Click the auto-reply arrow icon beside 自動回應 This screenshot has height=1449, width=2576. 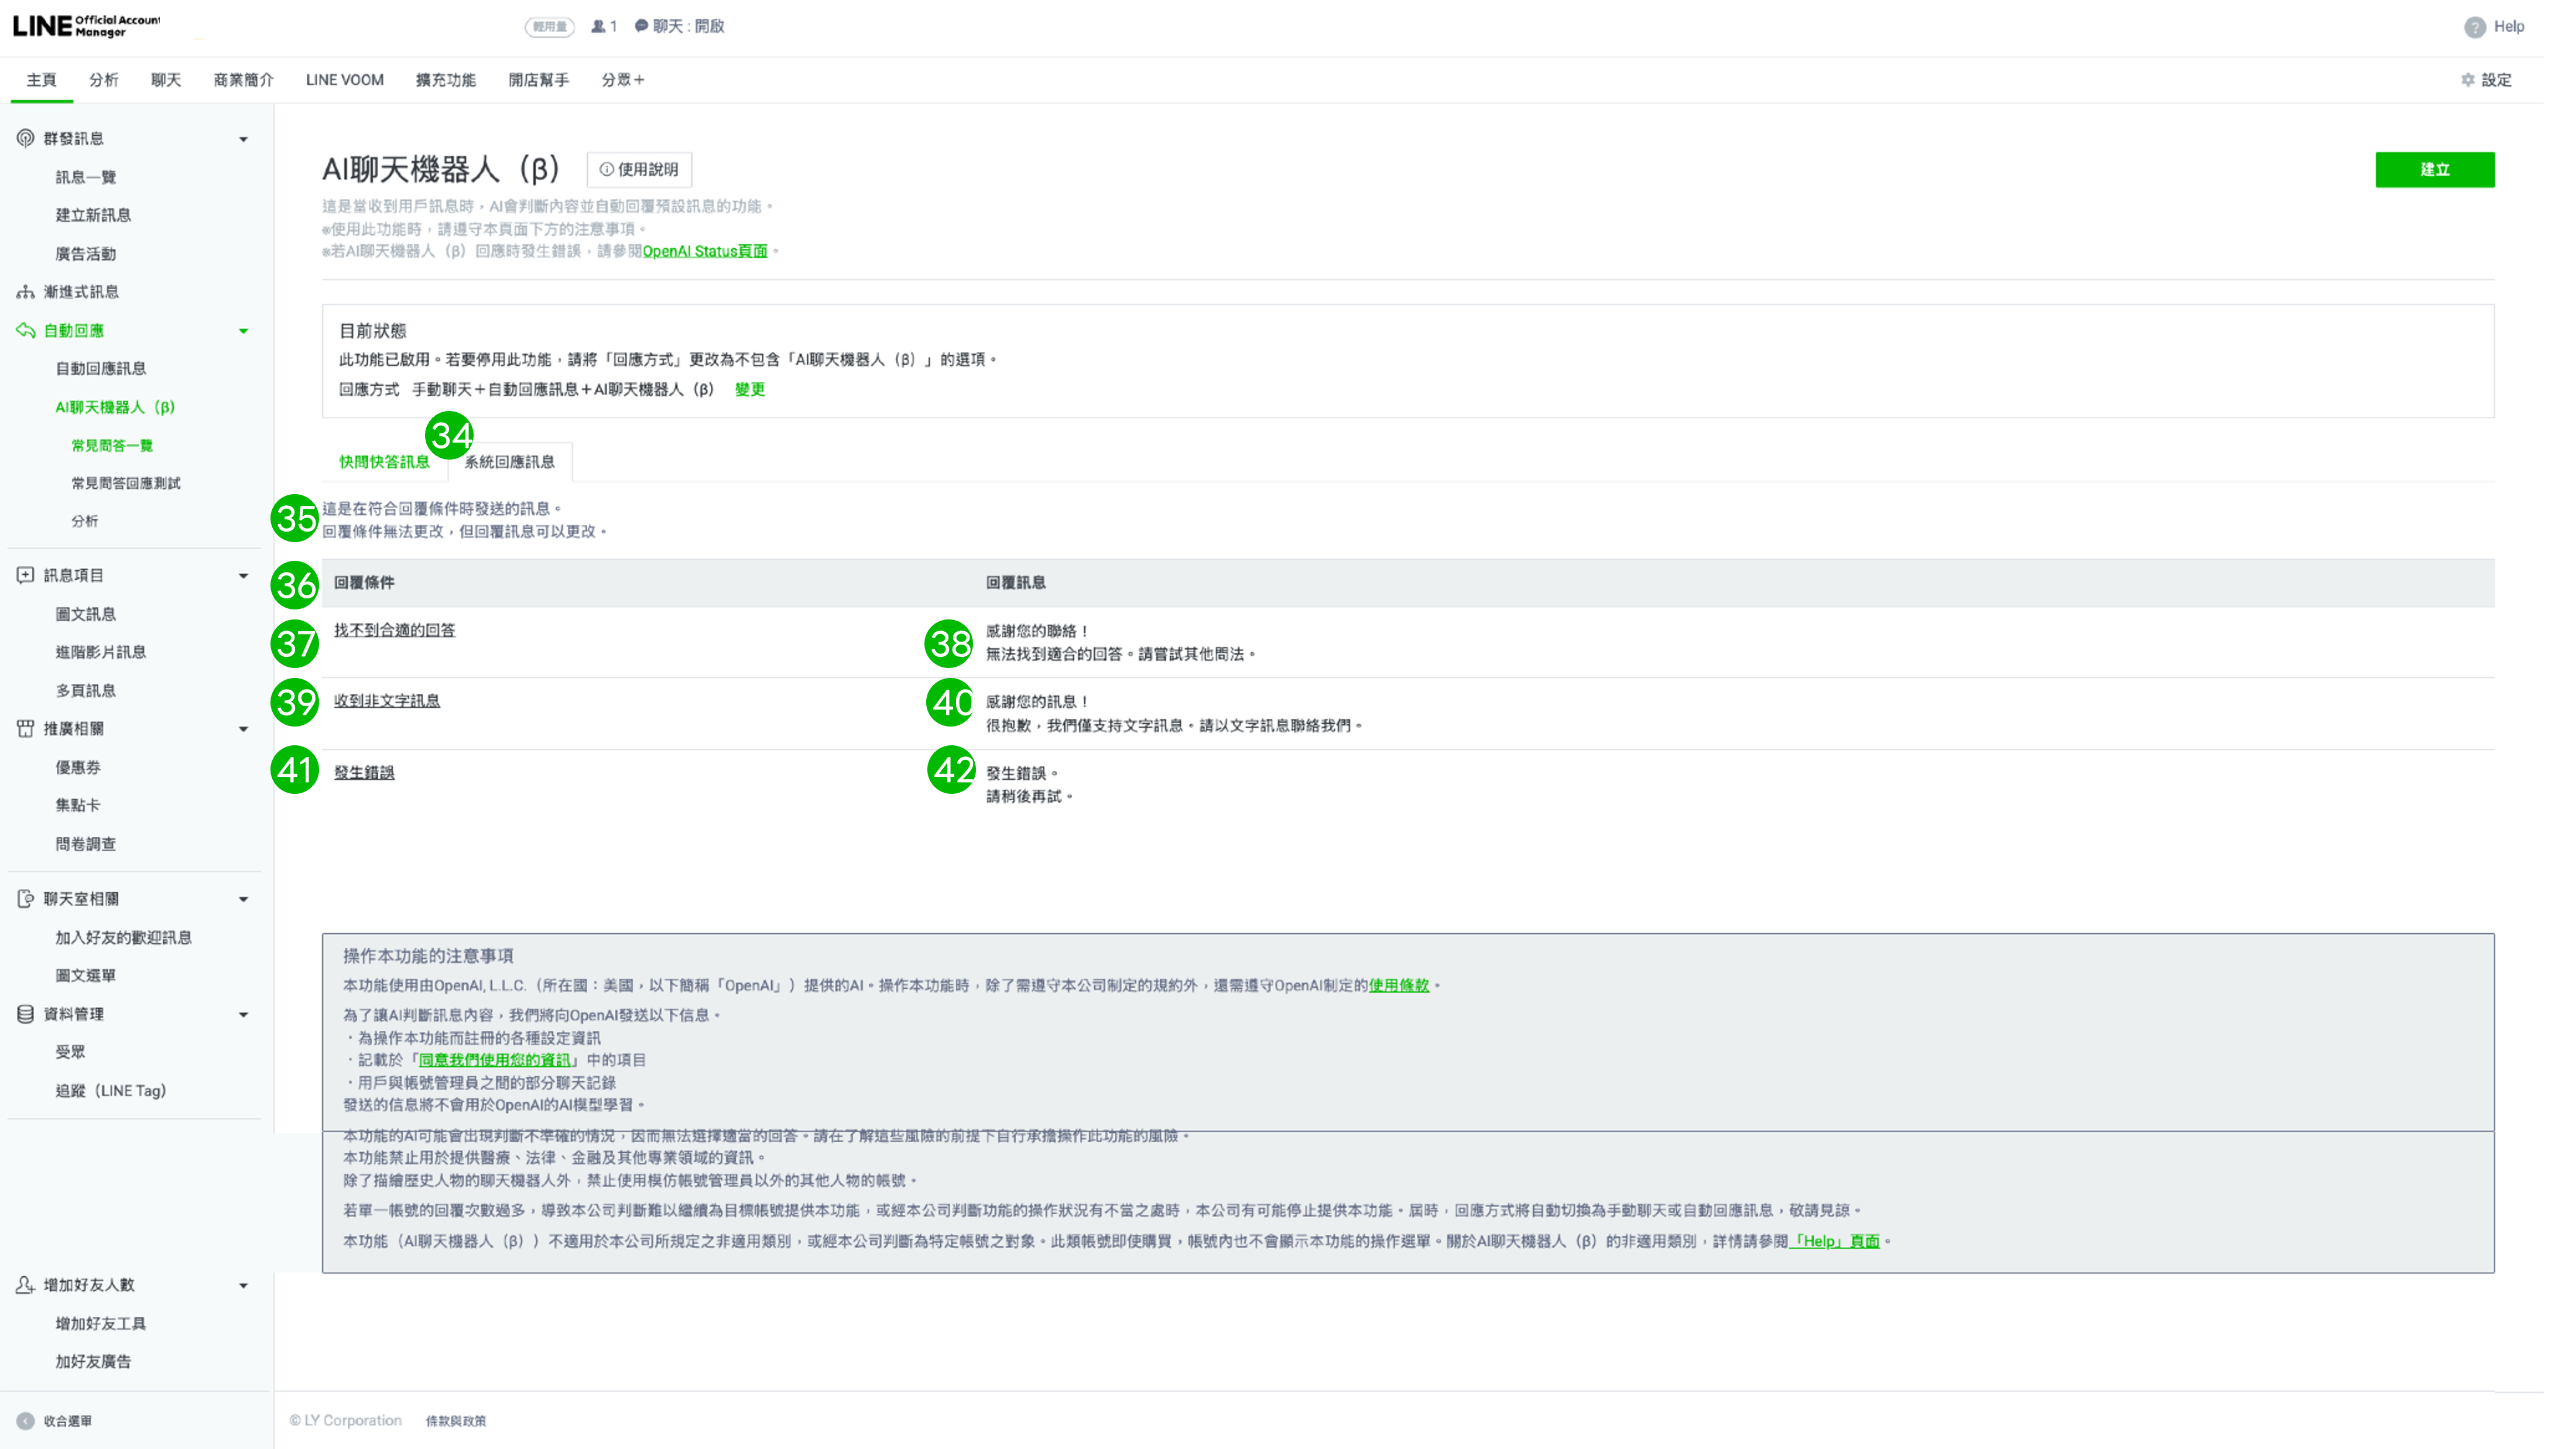click(x=25, y=330)
